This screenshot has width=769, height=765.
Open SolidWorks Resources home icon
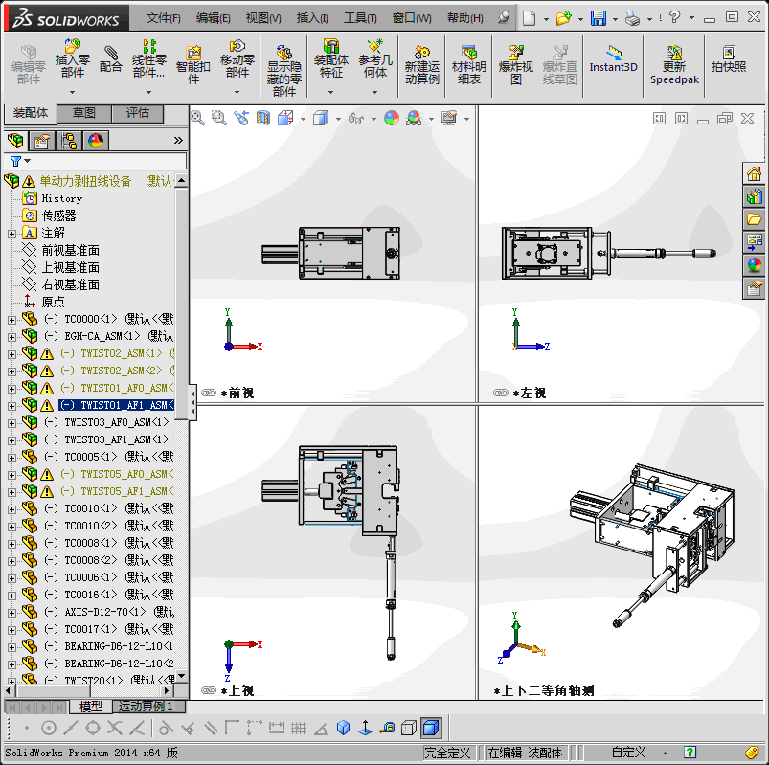click(754, 173)
